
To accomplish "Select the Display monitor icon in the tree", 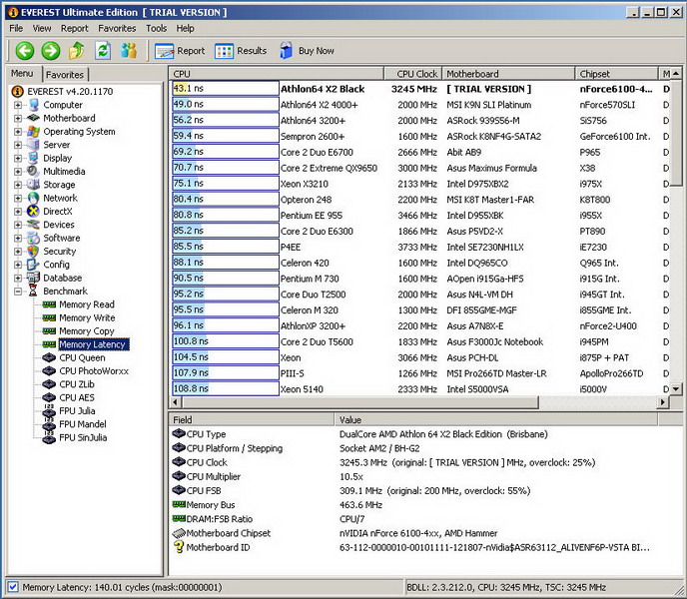I will click(x=33, y=158).
